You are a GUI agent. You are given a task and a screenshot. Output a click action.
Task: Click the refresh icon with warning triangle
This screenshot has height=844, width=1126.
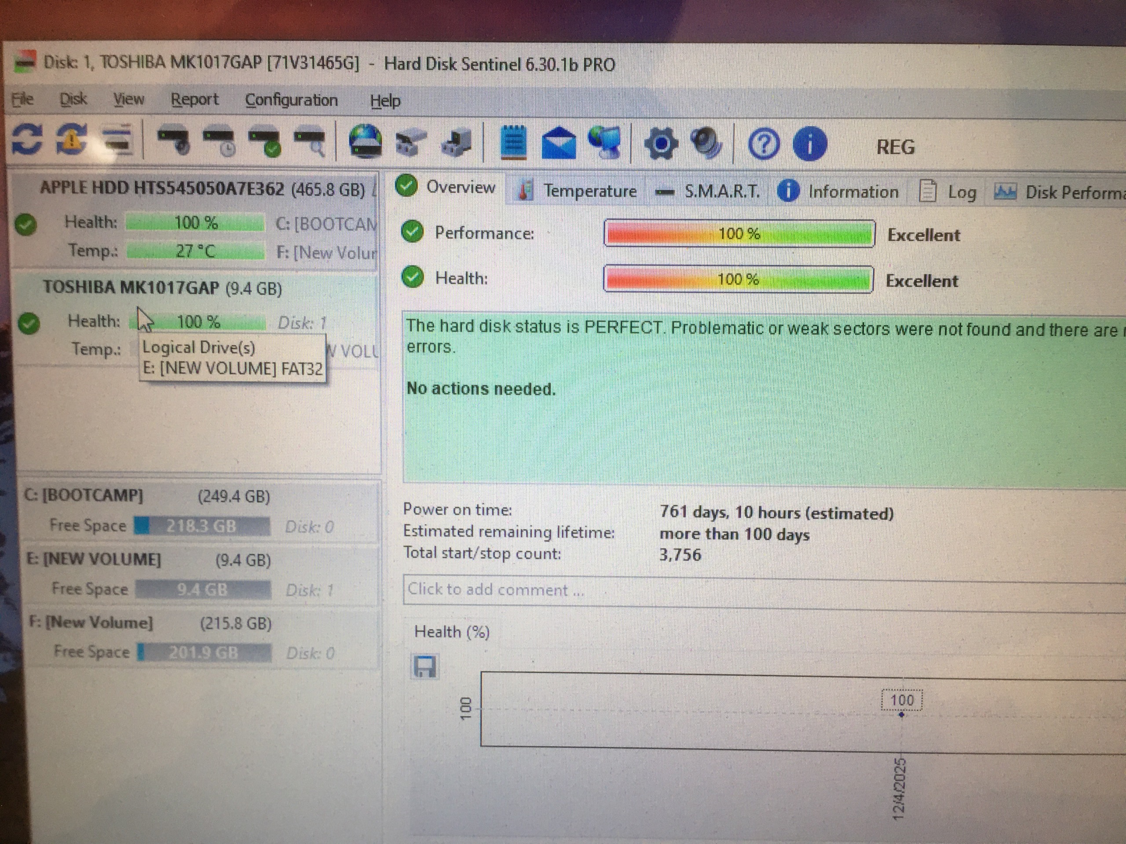[x=71, y=139]
